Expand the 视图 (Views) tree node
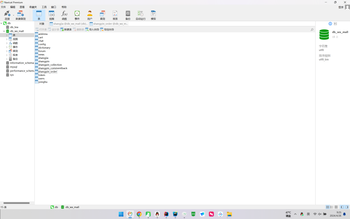This screenshot has height=219, width=350. tap(6, 39)
